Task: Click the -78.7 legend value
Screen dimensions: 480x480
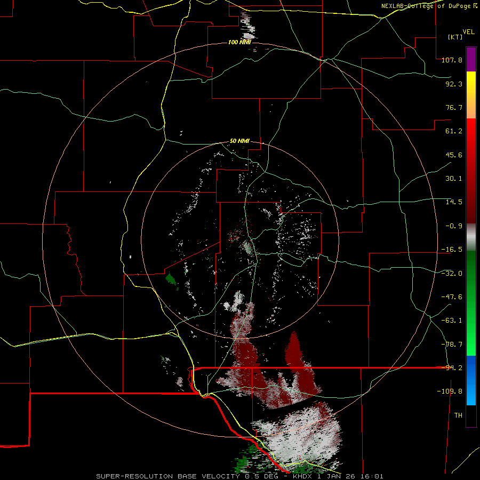Action: point(452,345)
